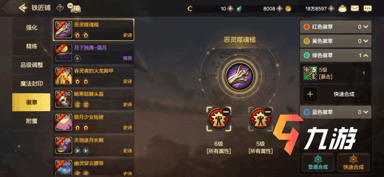The height and width of the screenshot is (177, 384).
Task: Click the bottom 快速合成 button
Action: click(354, 163)
